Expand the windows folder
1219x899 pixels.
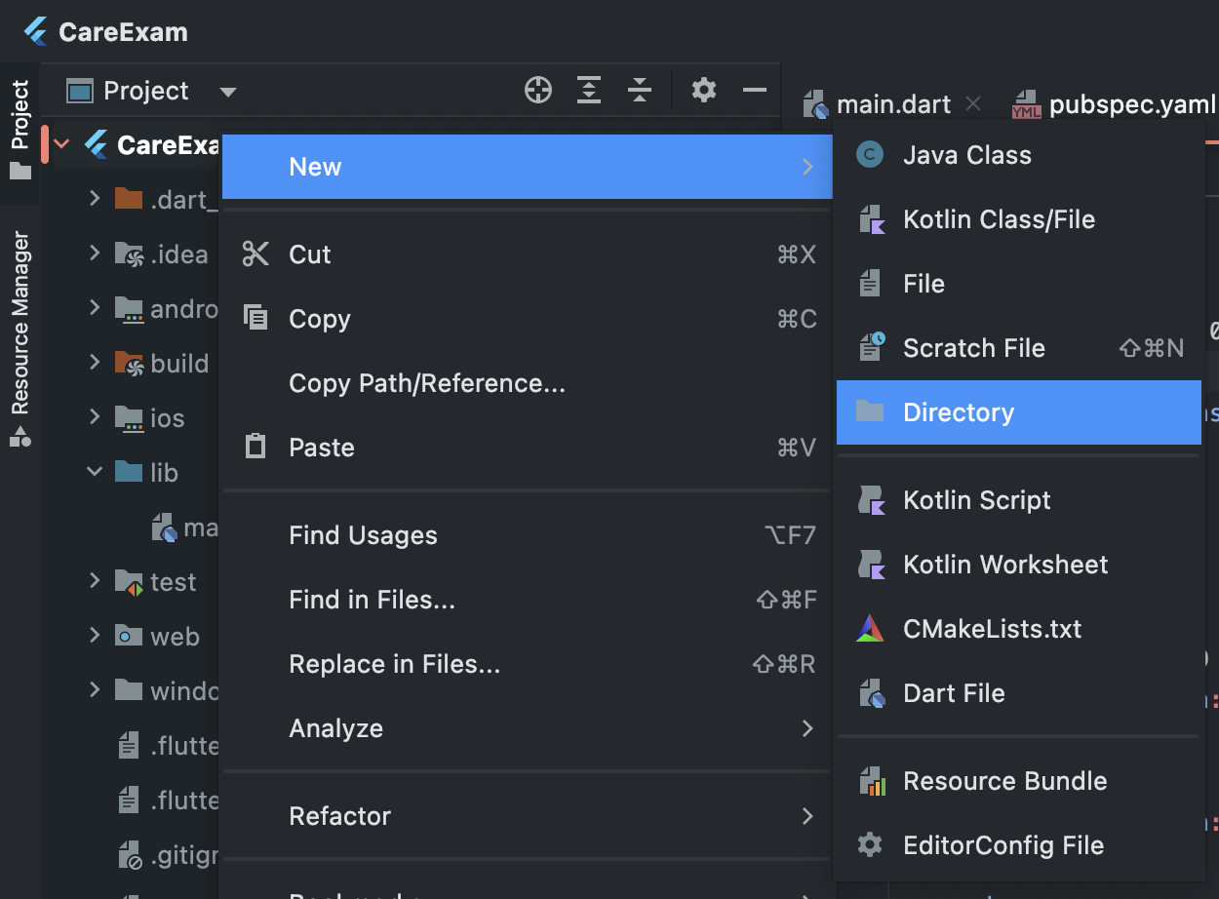tap(95, 690)
